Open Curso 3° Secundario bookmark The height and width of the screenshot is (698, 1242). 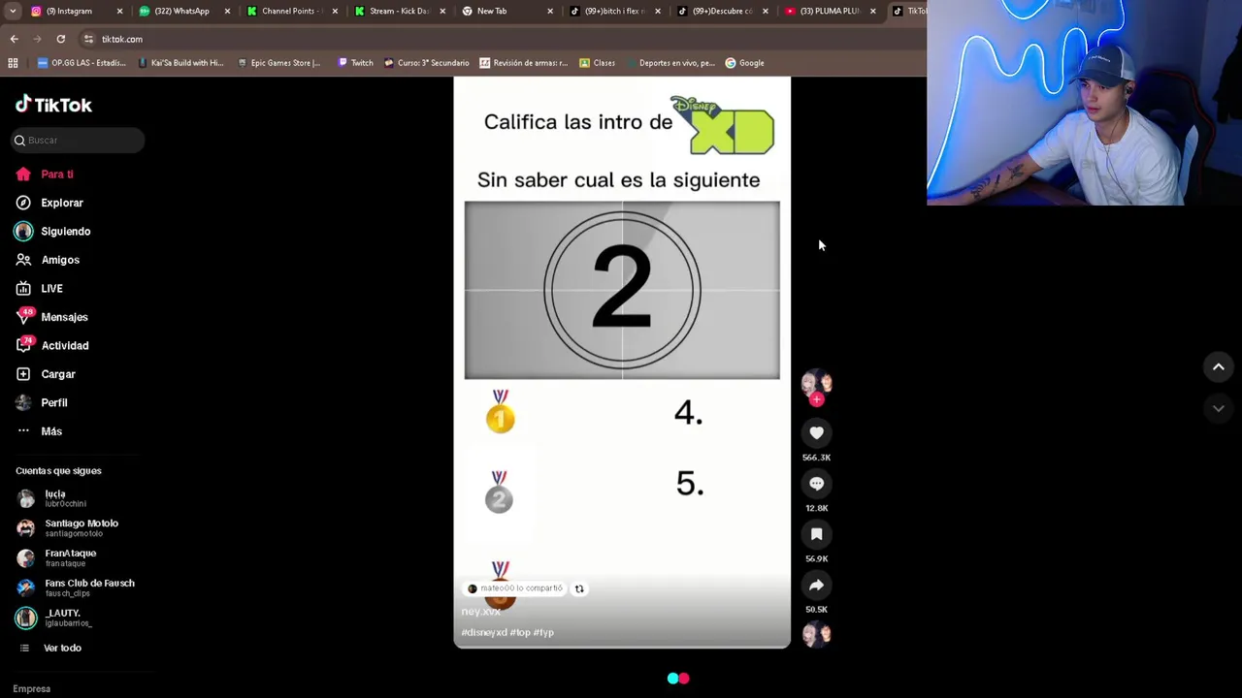427,63
